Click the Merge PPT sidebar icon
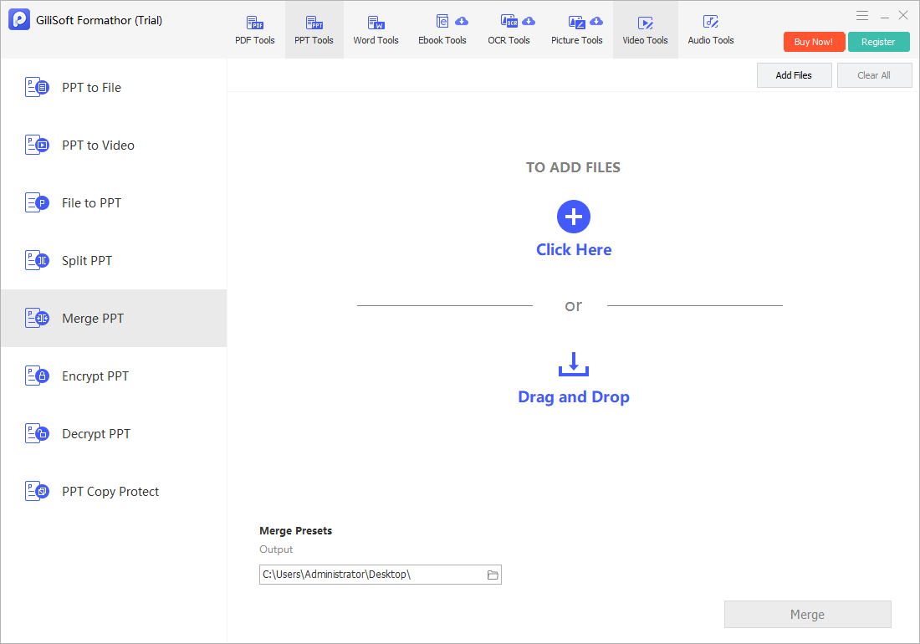This screenshot has height=644, width=920. 37,318
